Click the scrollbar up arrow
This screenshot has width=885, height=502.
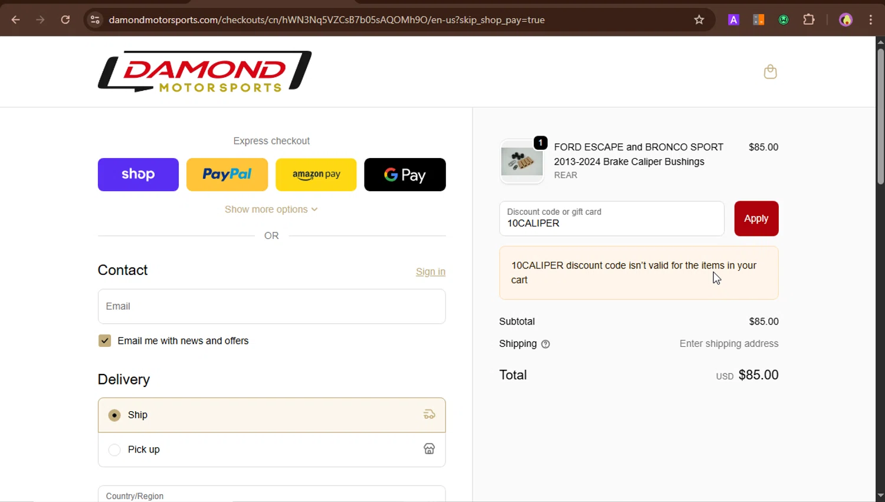880,42
